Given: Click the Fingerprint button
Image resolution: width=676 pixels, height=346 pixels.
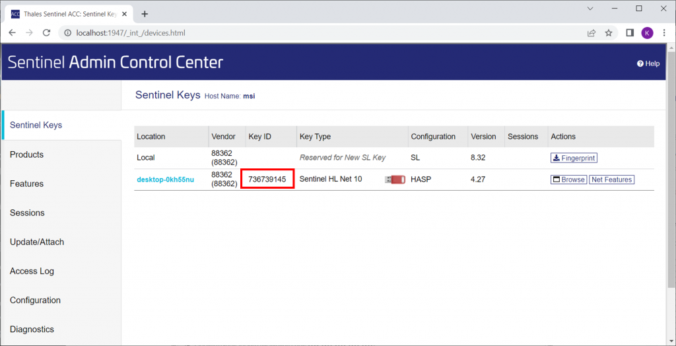Looking at the screenshot, I should click(574, 158).
